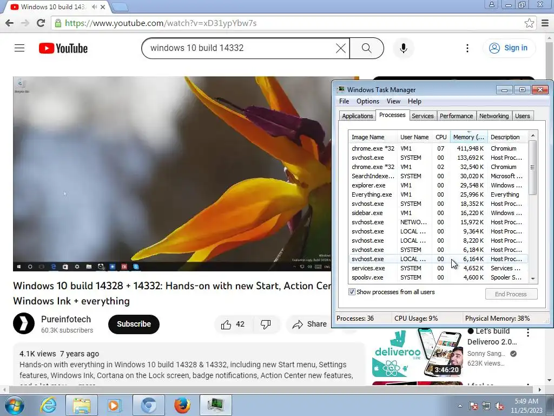This screenshot has height=416, width=554.
Task: Sort processes by Description column header
Action: (507, 137)
